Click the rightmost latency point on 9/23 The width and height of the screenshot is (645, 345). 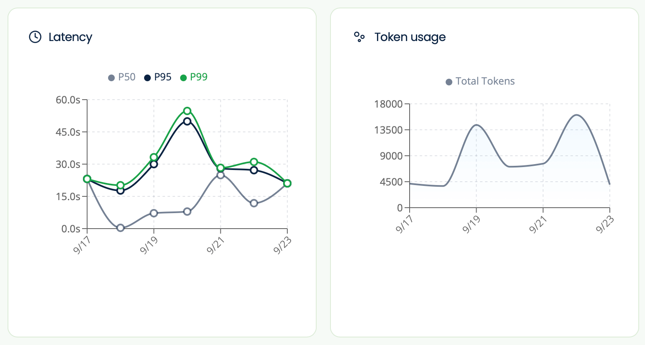(x=287, y=183)
